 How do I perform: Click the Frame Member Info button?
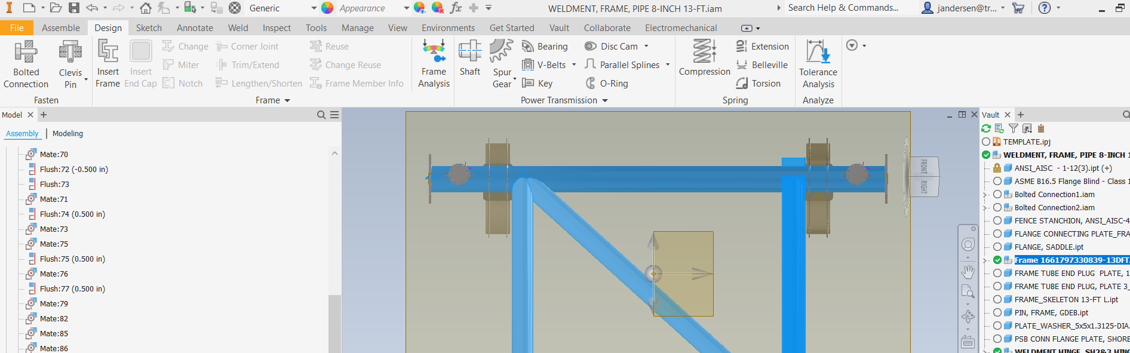coord(357,84)
